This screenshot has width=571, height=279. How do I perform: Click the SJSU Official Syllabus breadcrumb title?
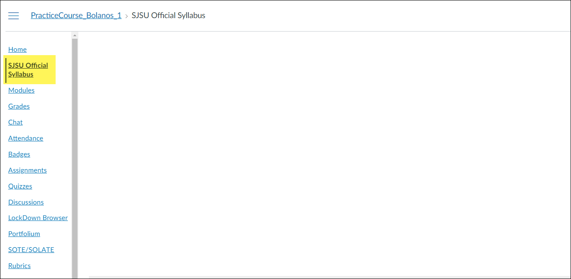(x=168, y=15)
